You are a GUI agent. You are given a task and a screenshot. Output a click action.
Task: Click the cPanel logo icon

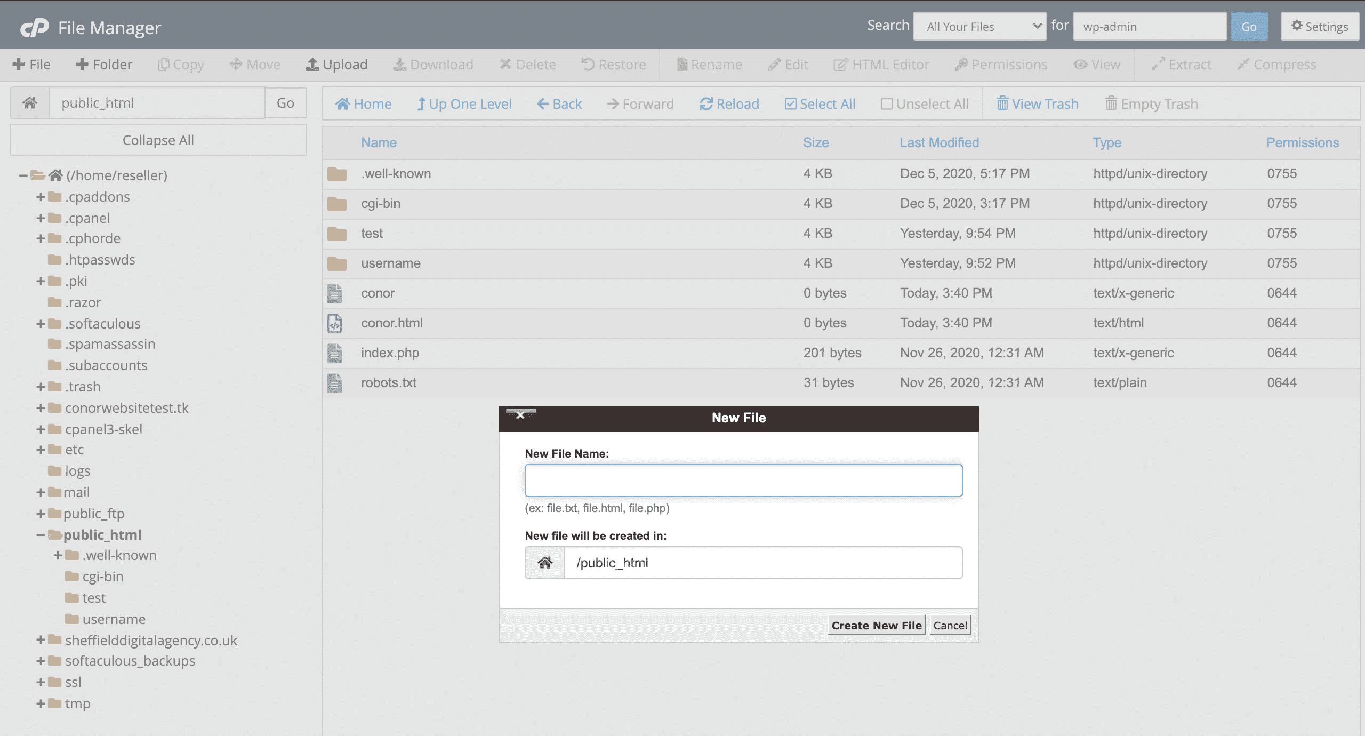pyautogui.click(x=35, y=27)
